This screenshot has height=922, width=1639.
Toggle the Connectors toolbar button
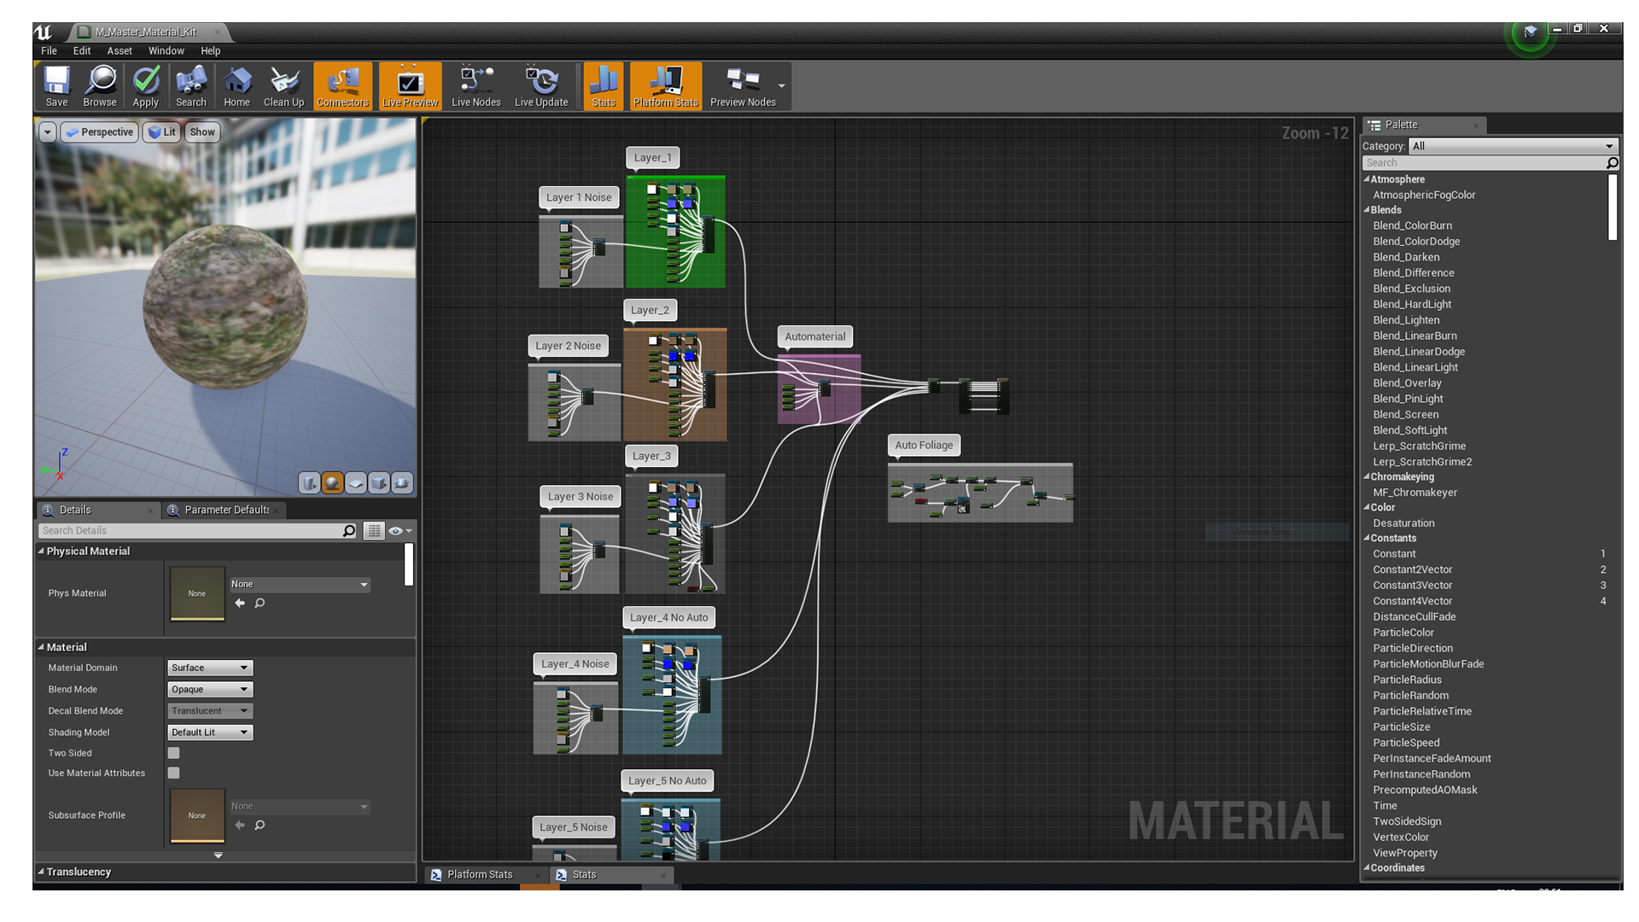(342, 86)
